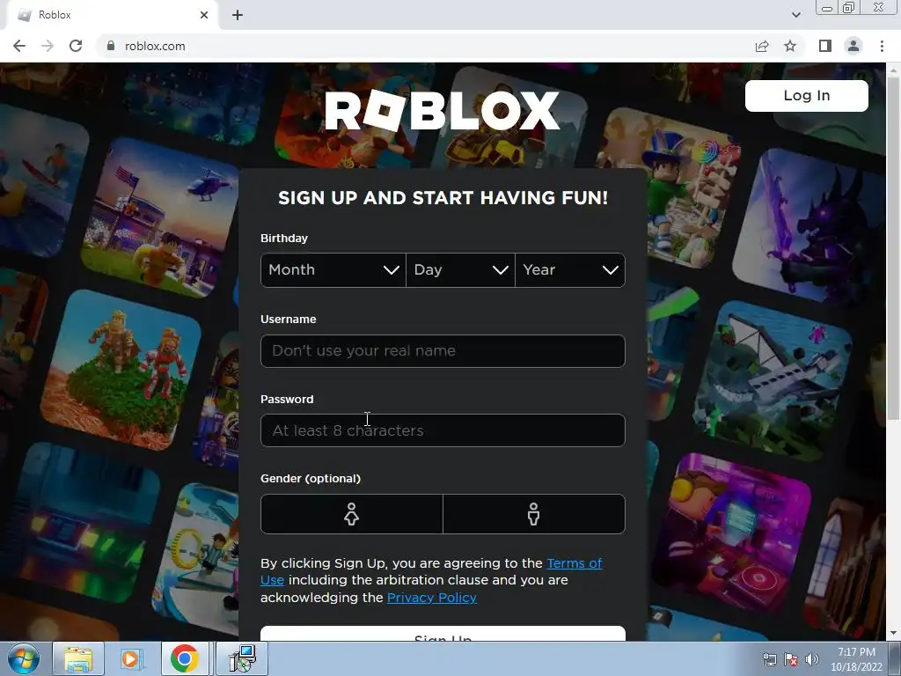Open the Windows Start menu
This screenshot has height=676, width=901.
click(23, 658)
